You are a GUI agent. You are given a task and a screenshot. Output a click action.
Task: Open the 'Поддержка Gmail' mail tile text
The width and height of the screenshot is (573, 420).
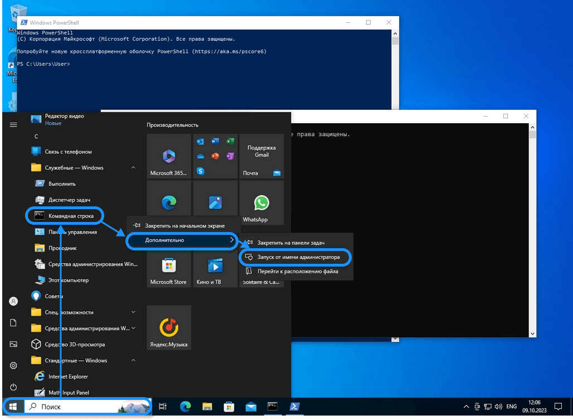pos(261,151)
